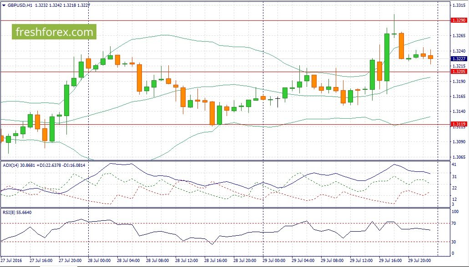Viewport: 469px width, 267px height.
Task: Select the ADX(14) indicator label
Action: pyautogui.click(x=10, y=165)
